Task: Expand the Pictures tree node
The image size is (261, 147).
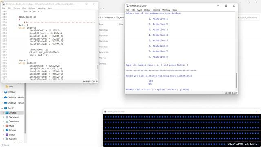Action: coord(4,130)
